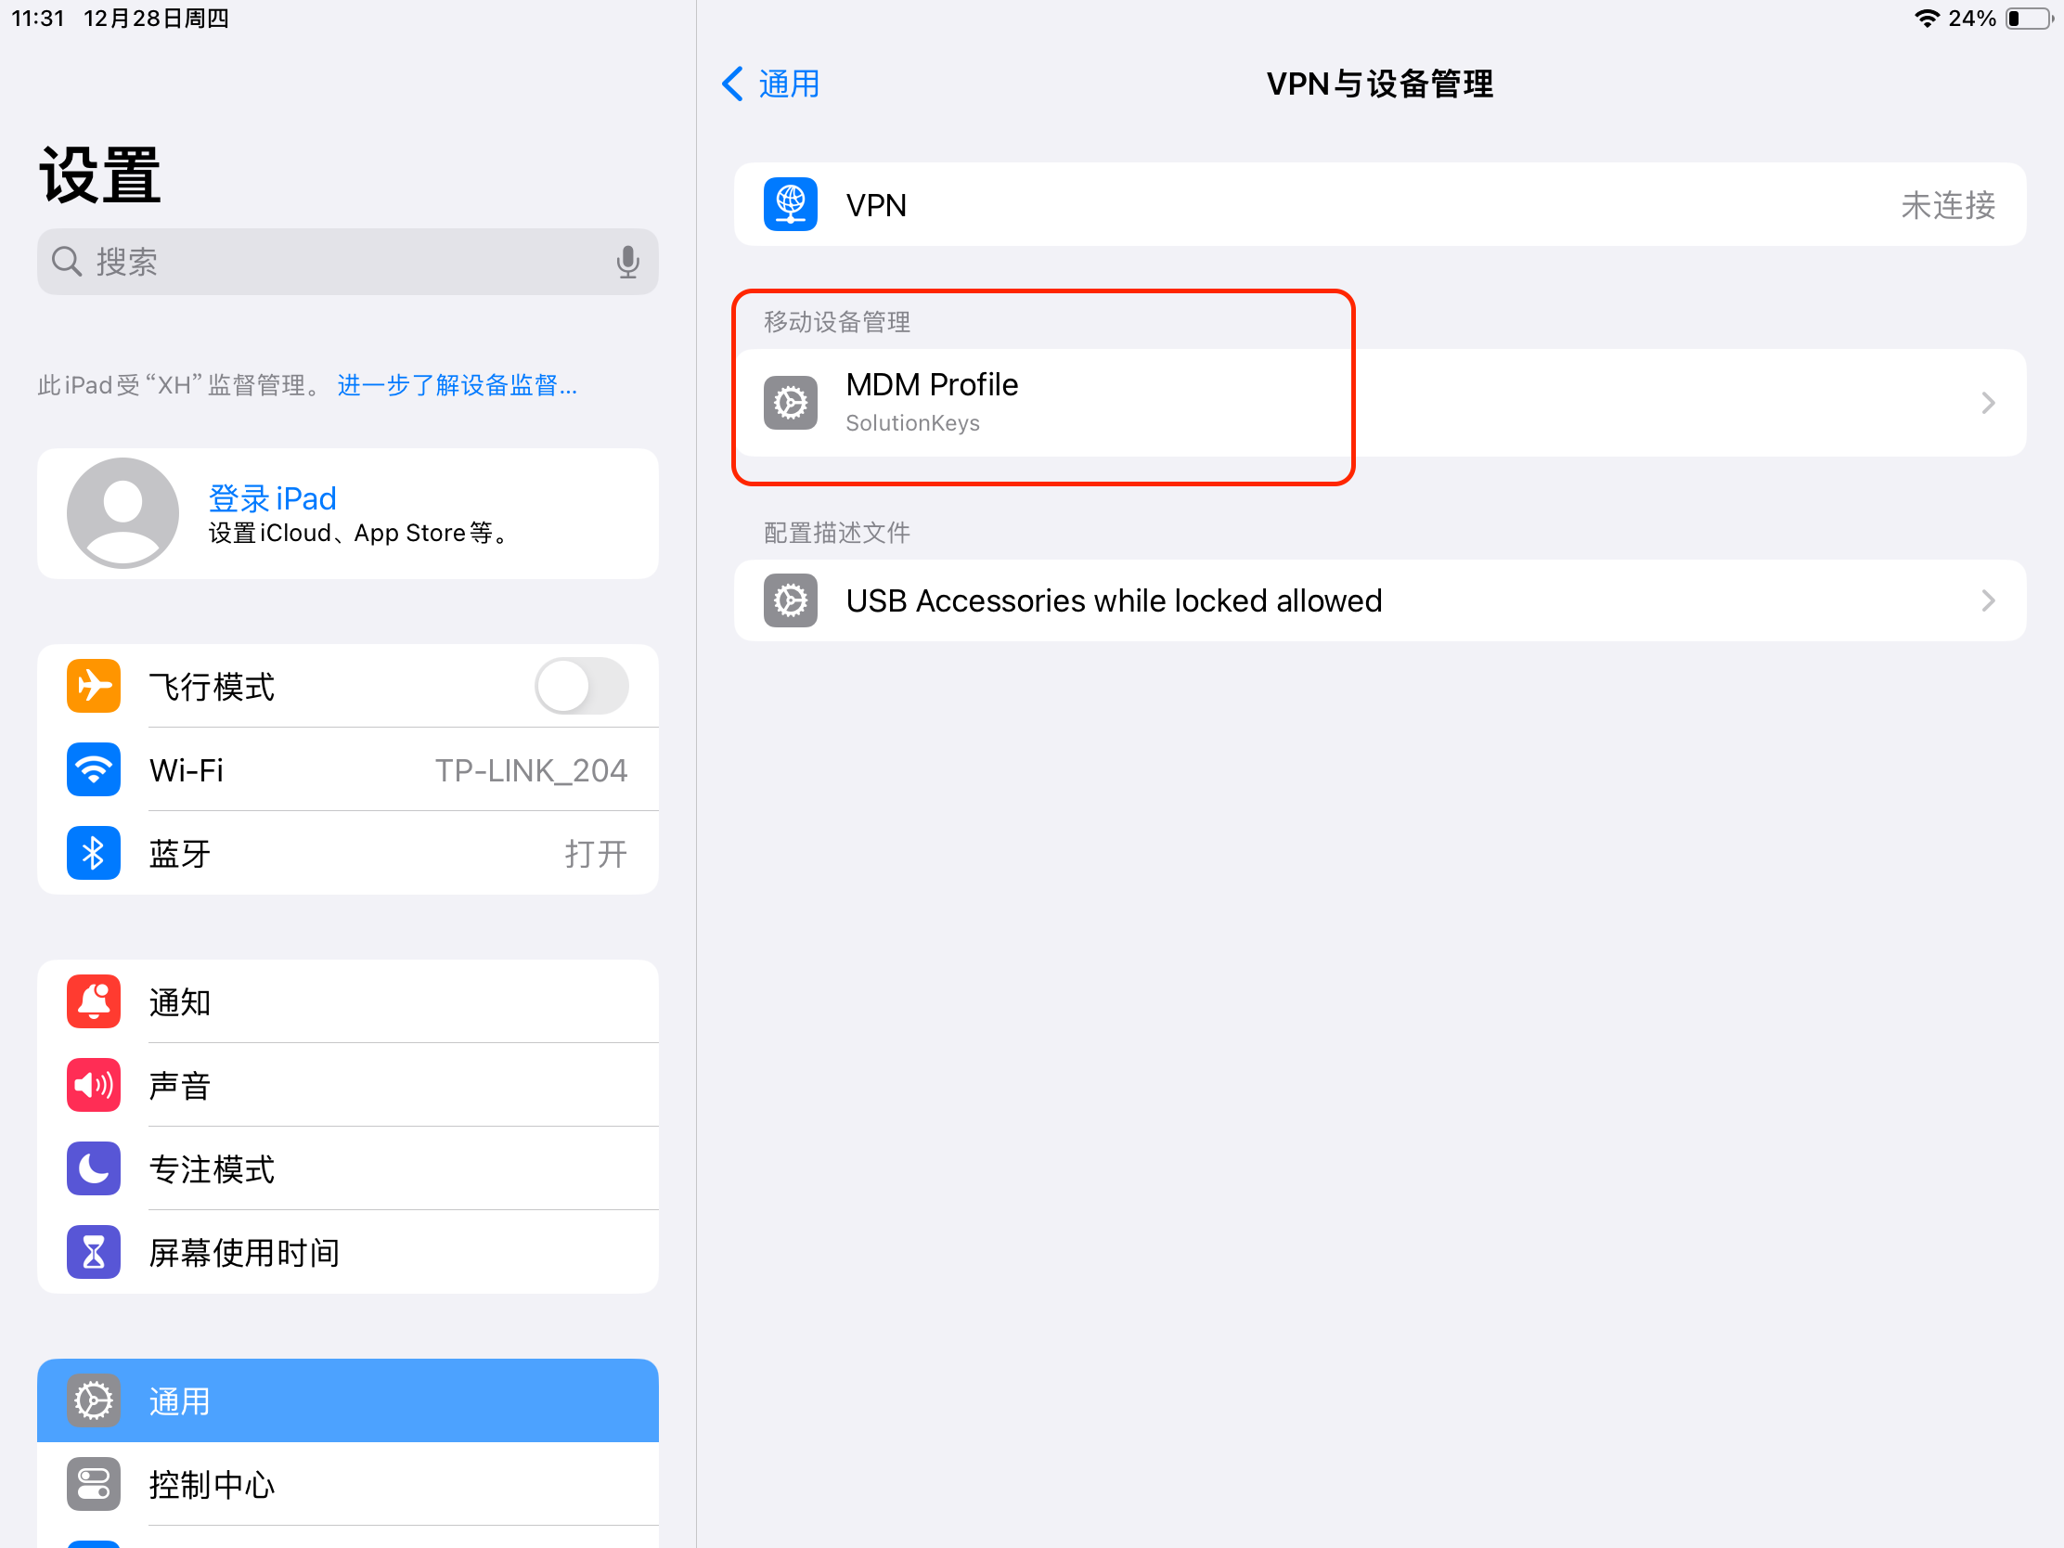2064x1548 pixels.
Task: Tap the Screen Time hourglass icon
Action: point(94,1252)
